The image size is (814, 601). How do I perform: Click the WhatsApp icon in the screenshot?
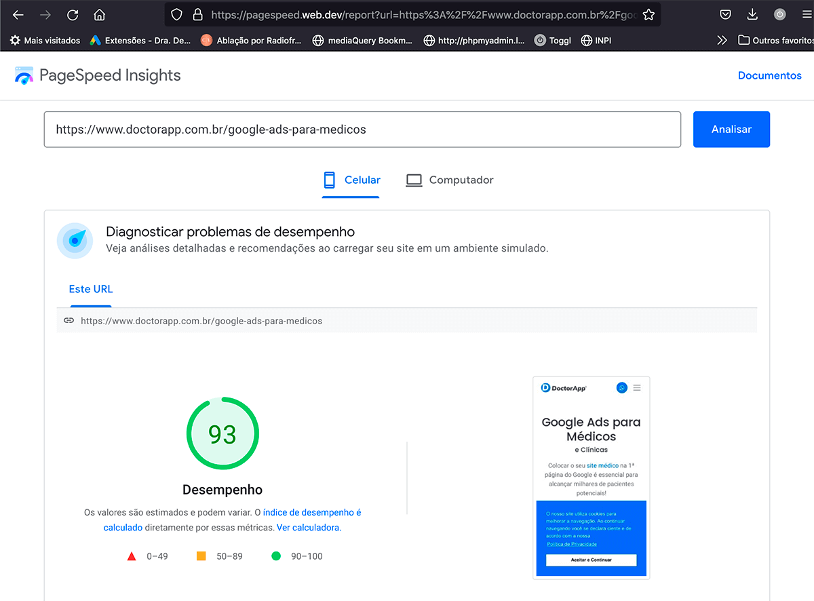click(621, 388)
